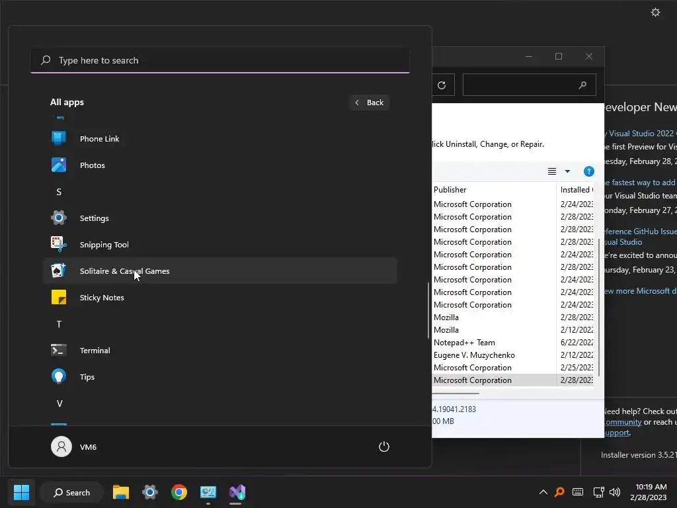The width and height of the screenshot is (677, 508).
Task: Open the touch keyboard tray icon
Action: [x=578, y=492]
